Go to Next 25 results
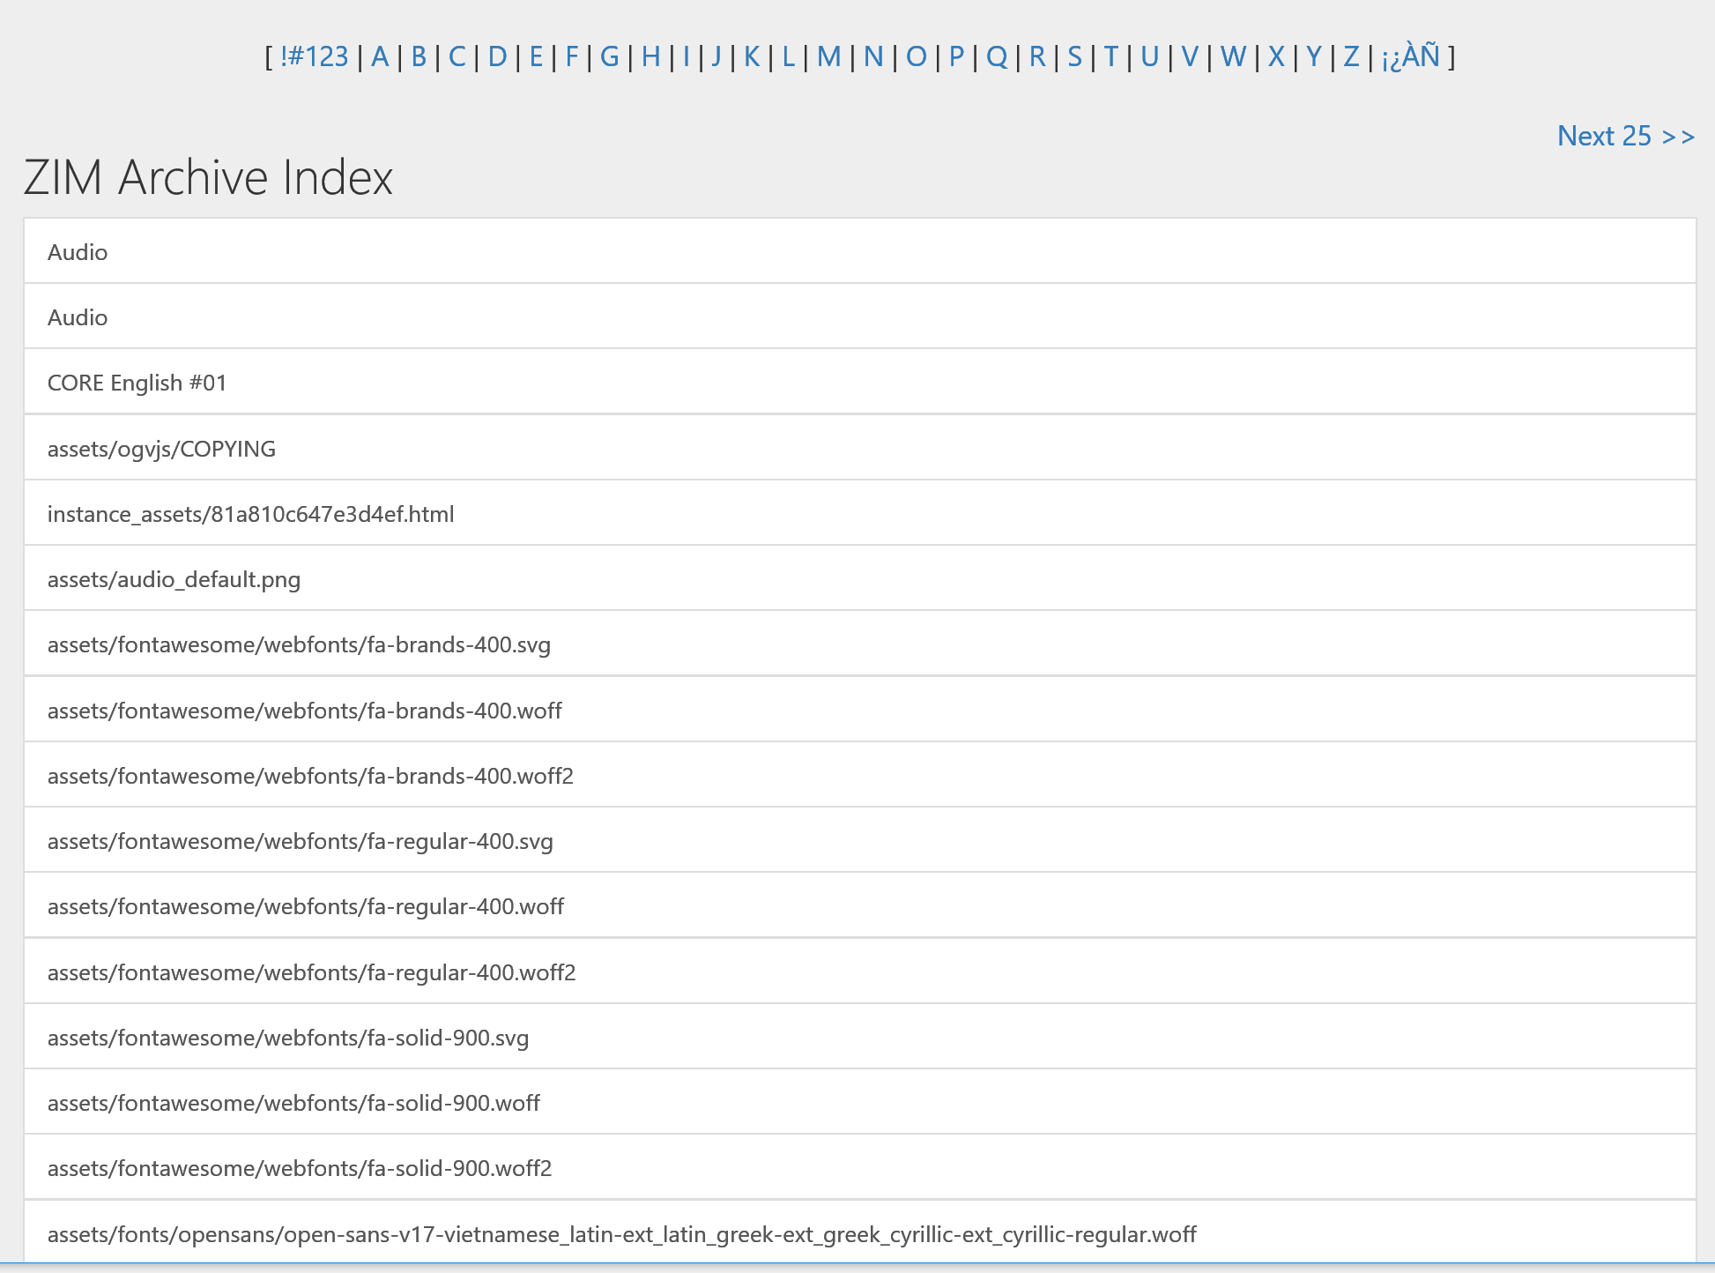This screenshot has height=1273, width=1715. point(1625,136)
